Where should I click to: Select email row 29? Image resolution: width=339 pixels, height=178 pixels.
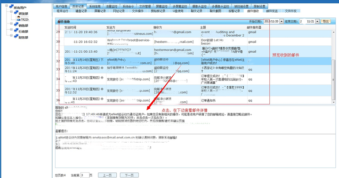[x=194, y=33]
